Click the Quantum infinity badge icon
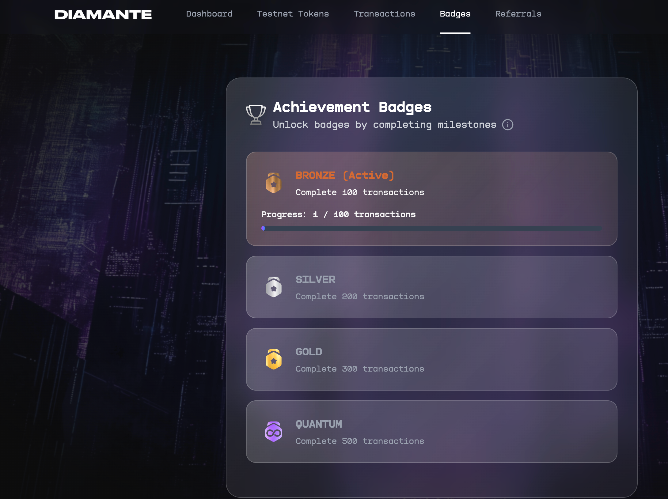Screen dimensions: 668x499 pyautogui.click(x=273, y=432)
